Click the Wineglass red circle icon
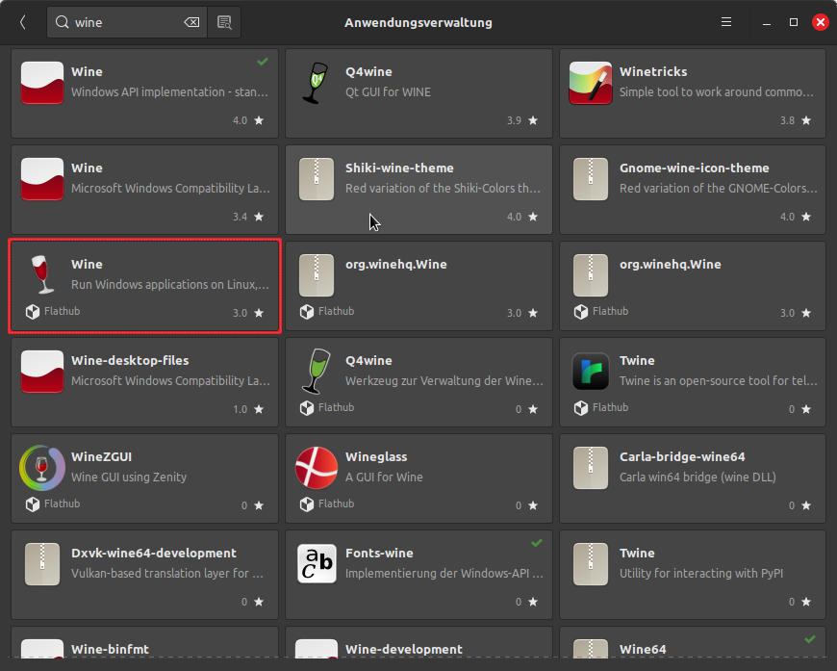This screenshot has width=837, height=671. pos(317,468)
